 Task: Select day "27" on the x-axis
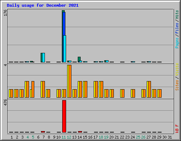tap(148, 137)
